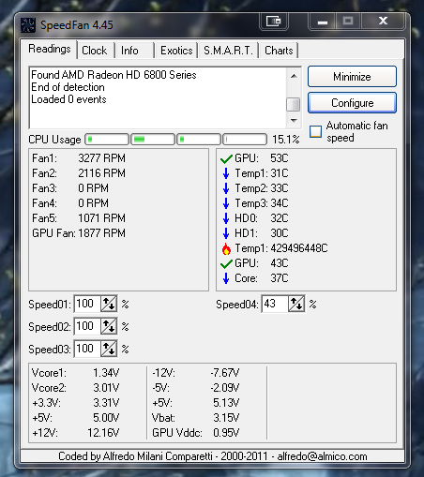Screen dimensions: 424x477
Task: Click the first CPU Usage core bar
Action: pos(107,140)
